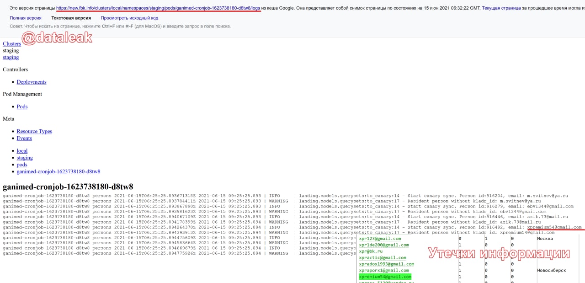This screenshot has width=585, height=283.
Task: Go to Resource Types under Meta
Action: 34,131
